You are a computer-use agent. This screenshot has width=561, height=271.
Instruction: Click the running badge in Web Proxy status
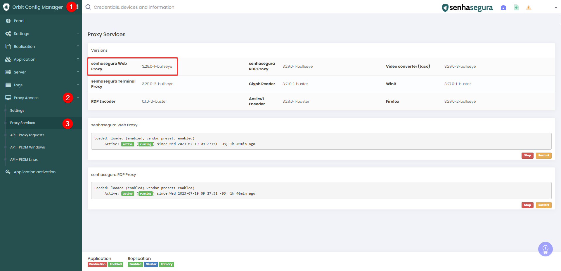146,144
